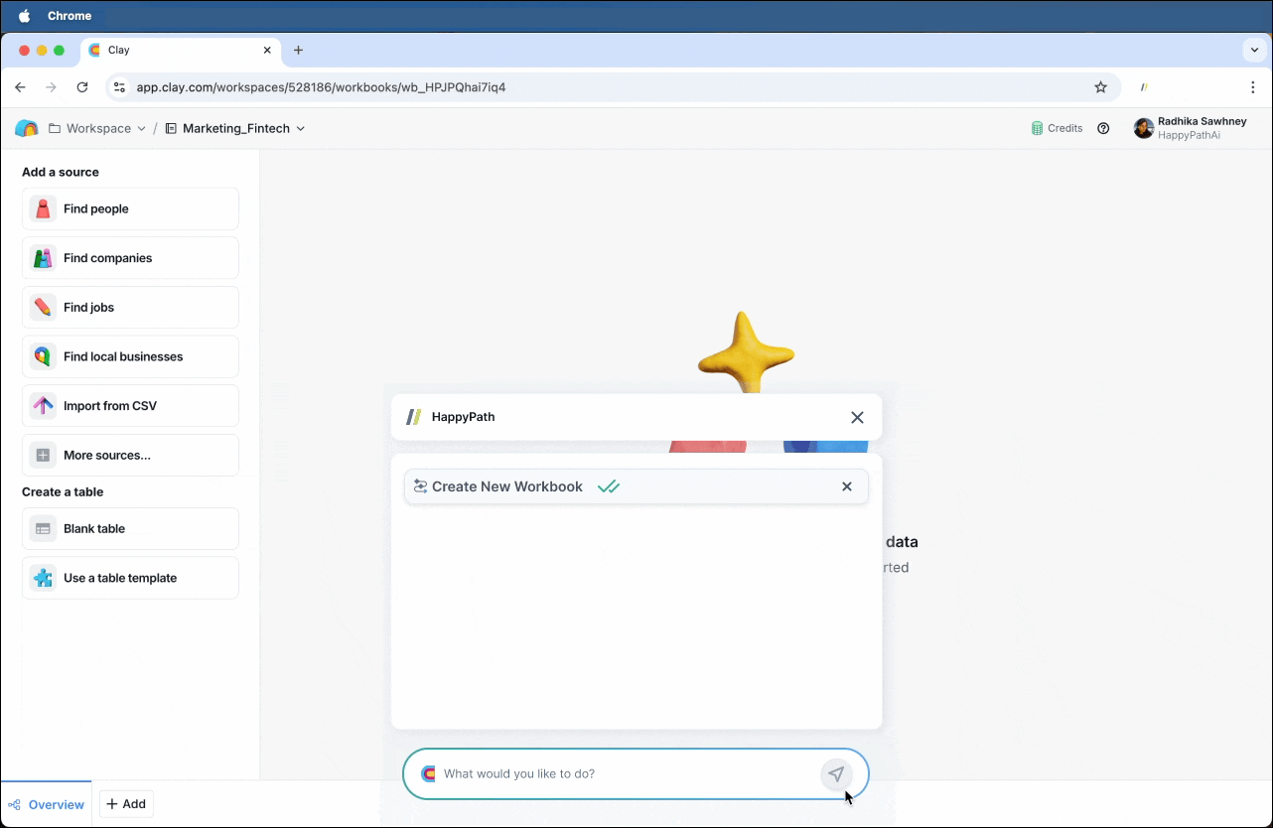Click the Find companies button
This screenshot has width=1273, height=828.
(x=130, y=258)
